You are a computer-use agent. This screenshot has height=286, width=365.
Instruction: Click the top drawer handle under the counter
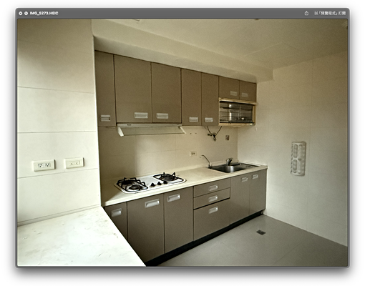pos(213,188)
